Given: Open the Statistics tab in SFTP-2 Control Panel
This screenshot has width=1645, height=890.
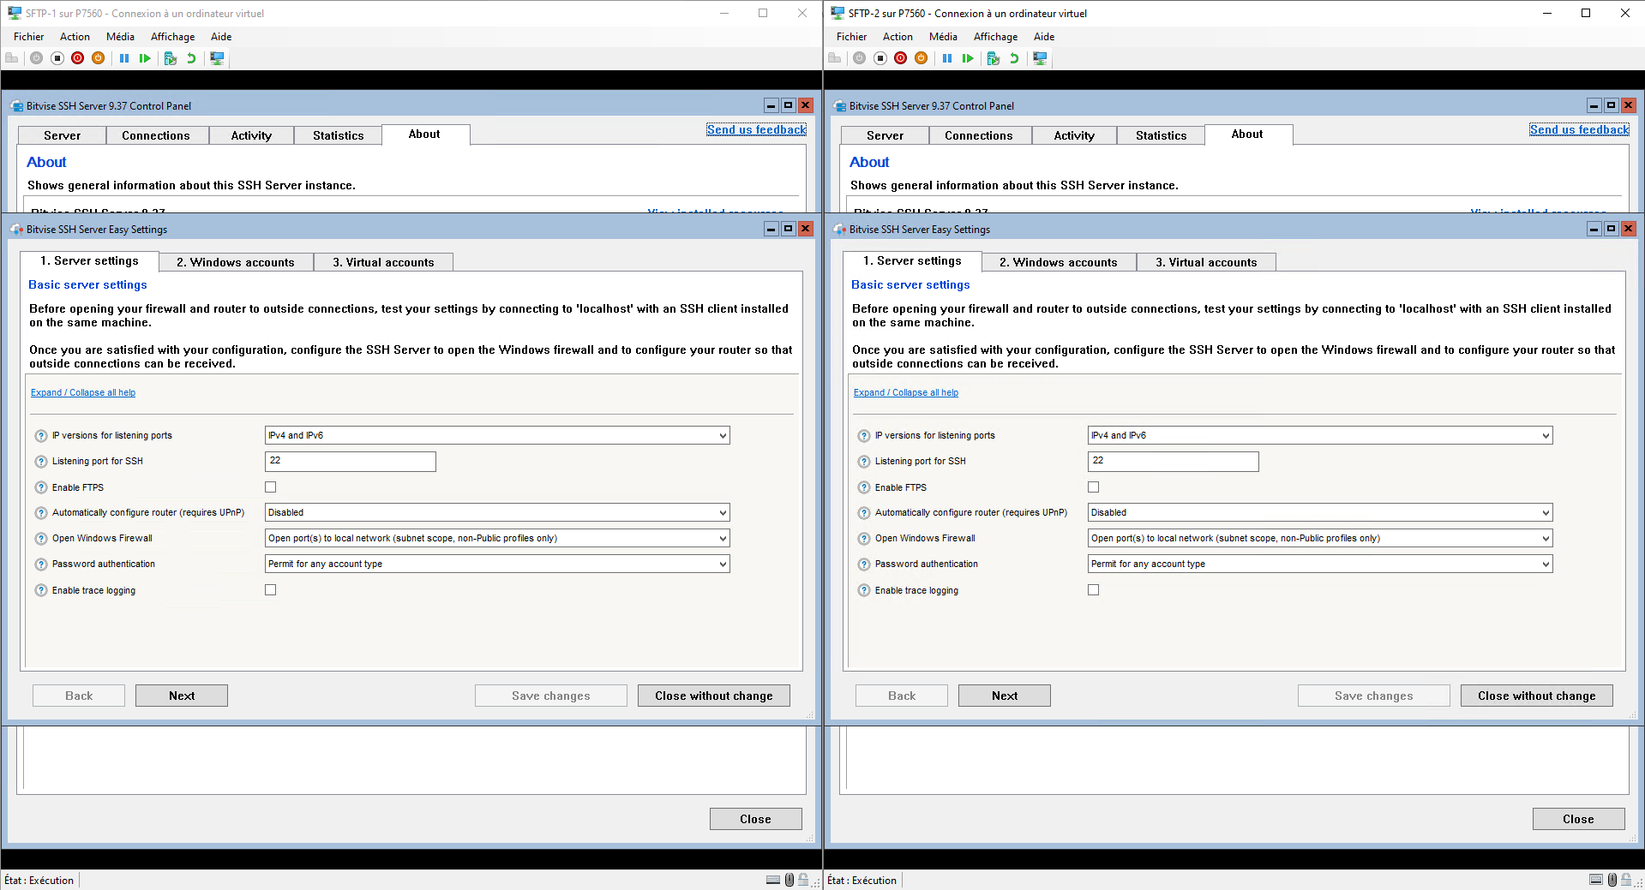Looking at the screenshot, I should (x=1162, y=135).
